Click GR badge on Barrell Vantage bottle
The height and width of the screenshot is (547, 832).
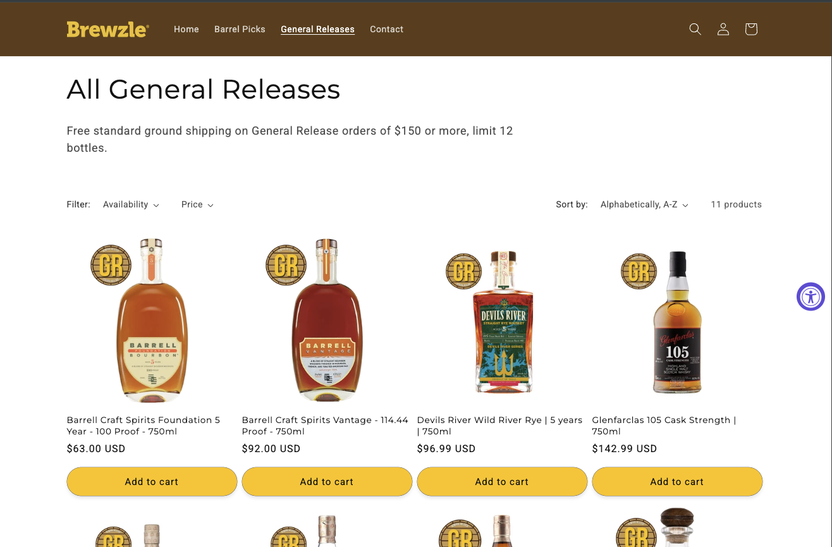tap(286, 265)
